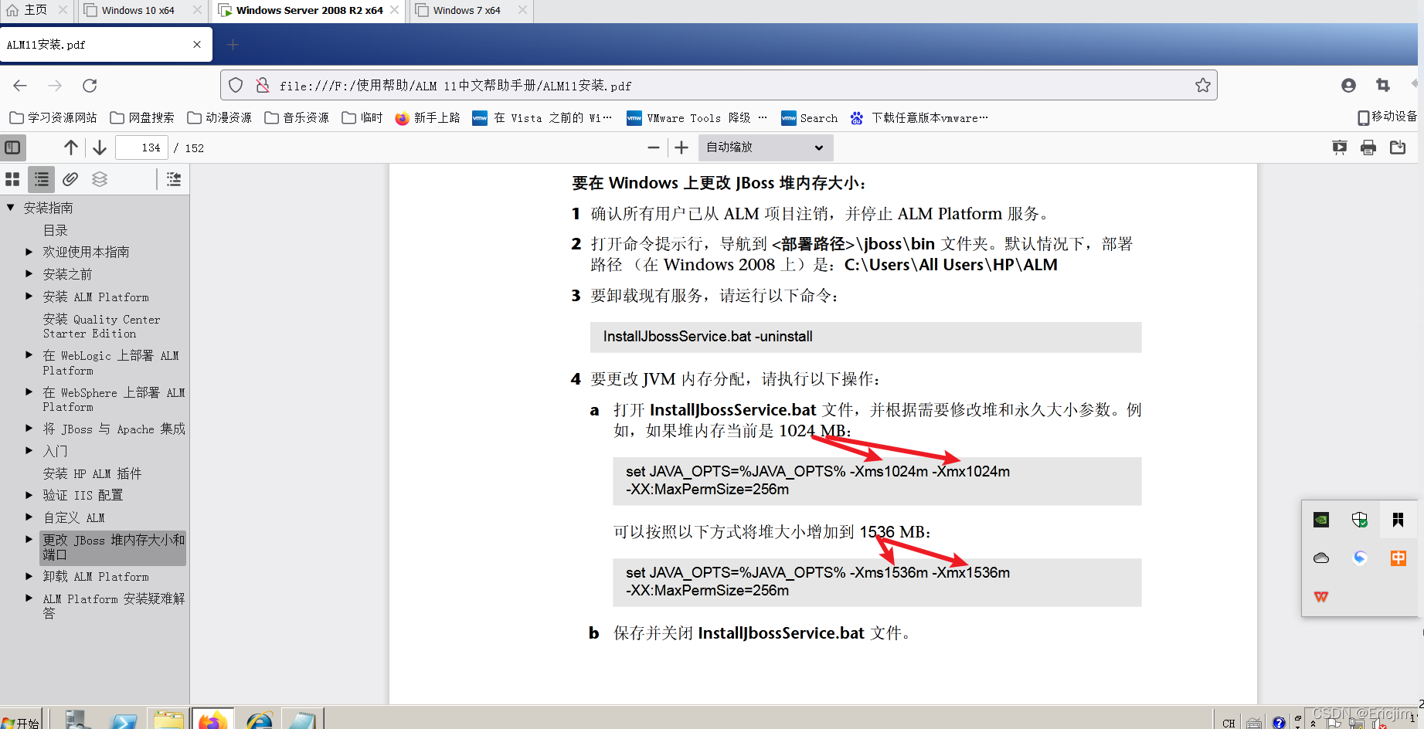This screenshot has height=729, width=1424.
Task: Open 下载任意版本vmware bookmark
Action: point(919,117)
